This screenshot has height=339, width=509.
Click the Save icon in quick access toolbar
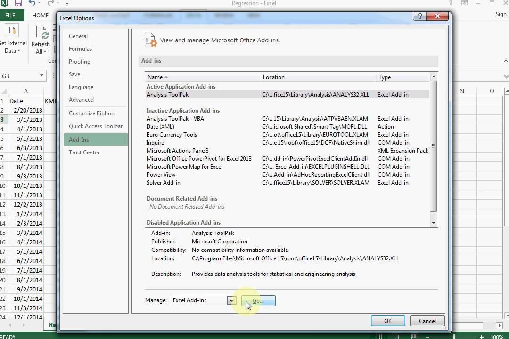18,3
